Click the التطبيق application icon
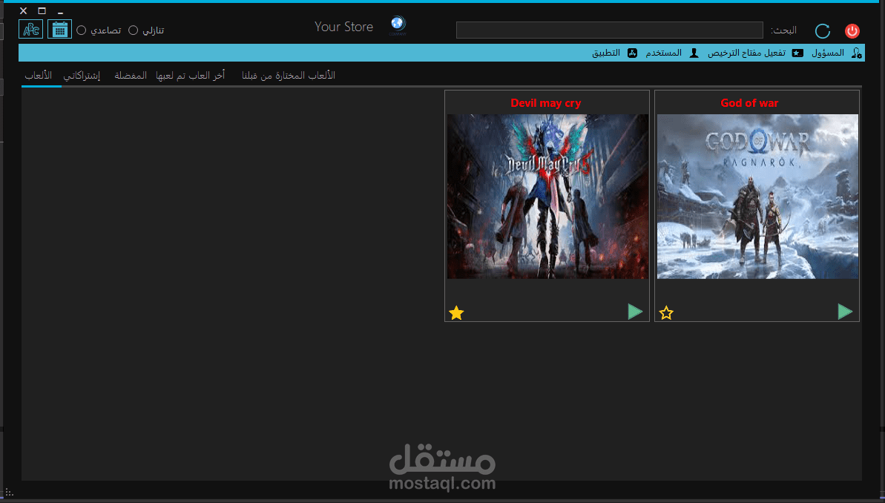Image resolution: width=885 pixels, height=503 pixels. [632, 53]
